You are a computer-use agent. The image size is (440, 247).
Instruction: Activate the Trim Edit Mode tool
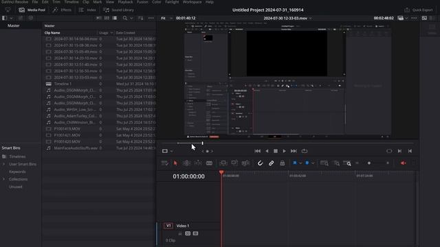pyautogui.click(x=186, y=163)
